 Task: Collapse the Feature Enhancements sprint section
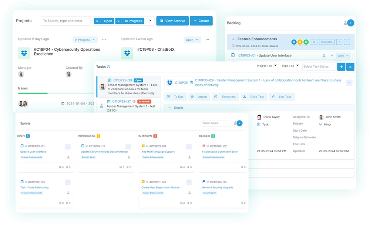click(233, 39)
